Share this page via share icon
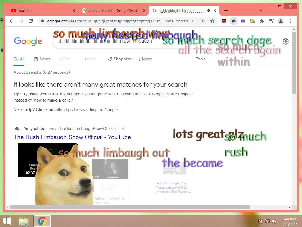Viewport: 302px width, 227px height. coord(203,21)
